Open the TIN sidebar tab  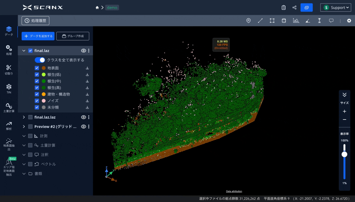(9, 88)
